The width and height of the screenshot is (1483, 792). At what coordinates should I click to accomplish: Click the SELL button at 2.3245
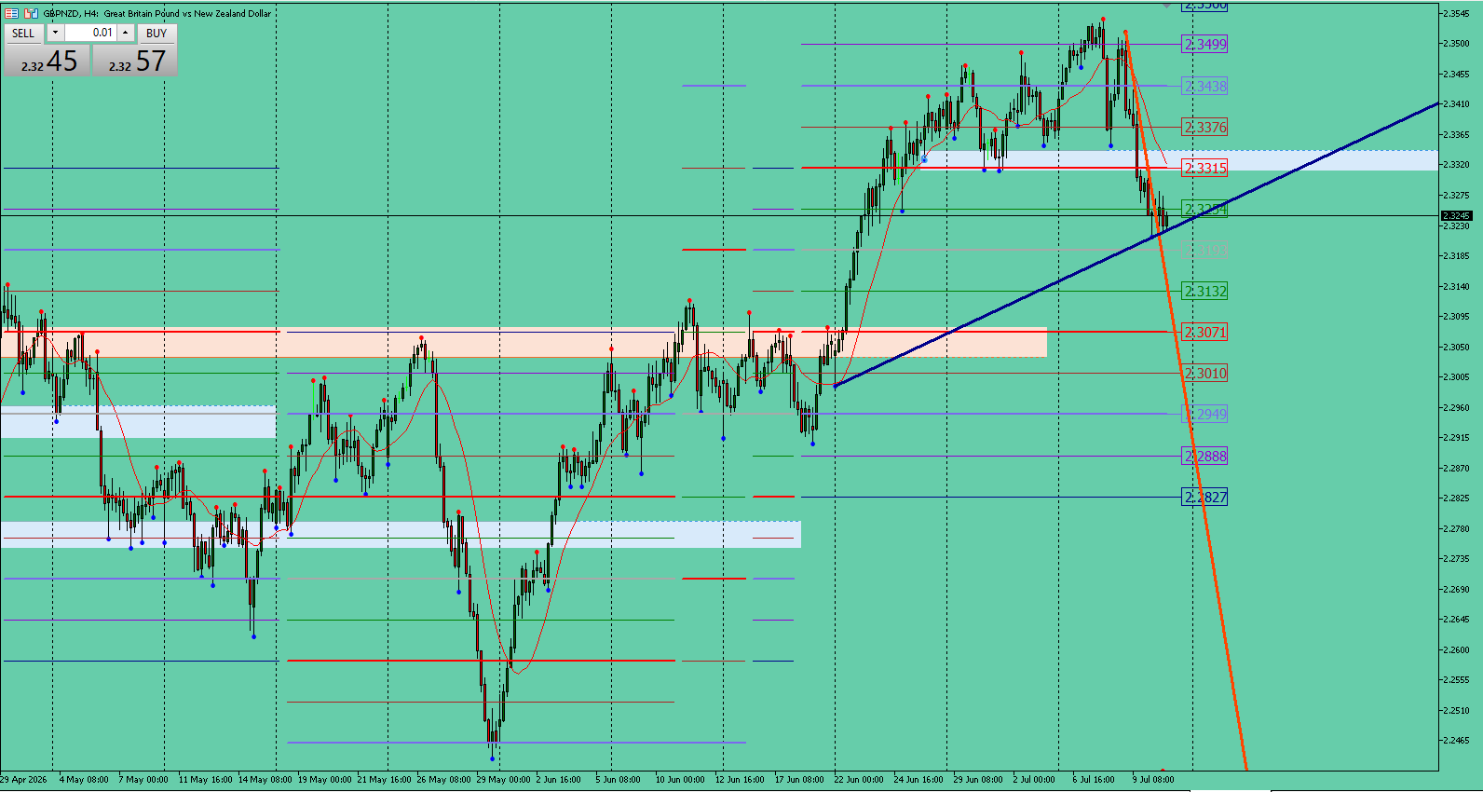pyautogui.click(x=47, y=61)
